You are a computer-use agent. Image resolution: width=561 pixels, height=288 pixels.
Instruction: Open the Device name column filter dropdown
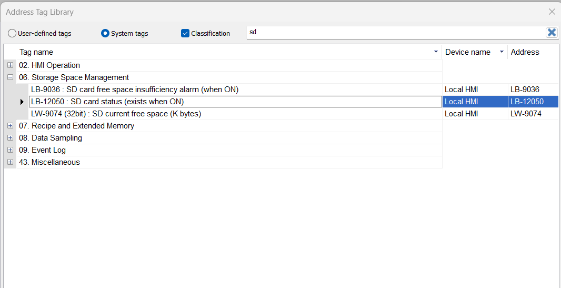[x=501, y=52]
